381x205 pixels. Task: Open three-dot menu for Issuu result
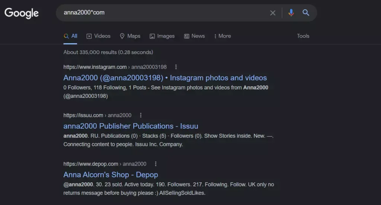coord(141,115)
